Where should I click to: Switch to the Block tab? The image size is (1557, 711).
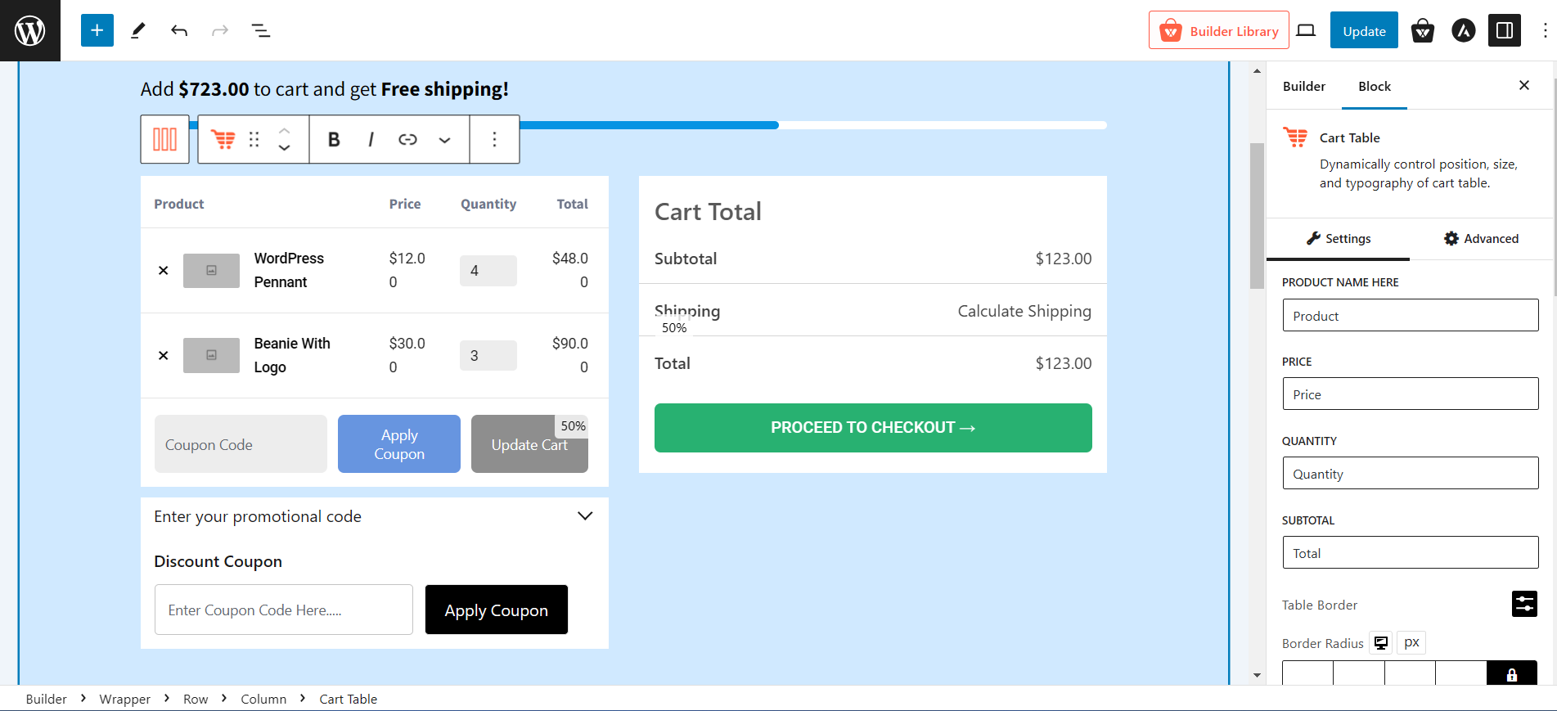(x=1375, y=86)
